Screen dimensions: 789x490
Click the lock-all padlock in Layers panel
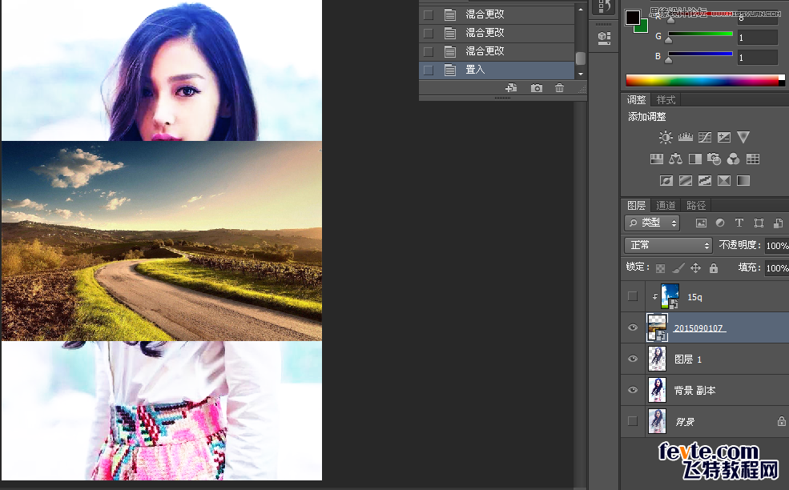pos(713,267)
